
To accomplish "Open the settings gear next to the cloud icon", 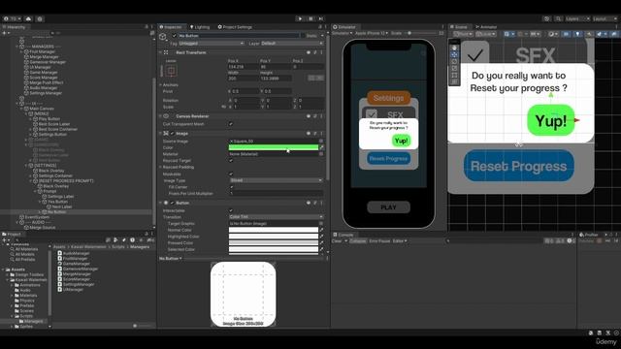I will 40,18.
